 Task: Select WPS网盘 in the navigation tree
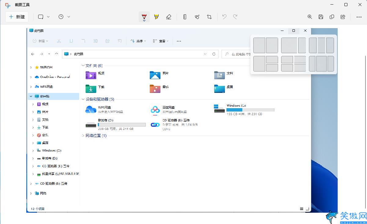[46, 86]
